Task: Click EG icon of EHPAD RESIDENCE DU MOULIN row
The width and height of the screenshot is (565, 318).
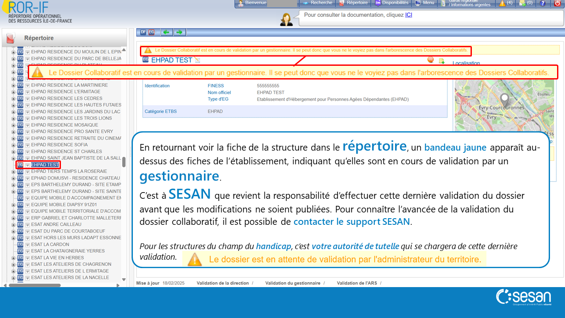Action: [x=20, y=52]
